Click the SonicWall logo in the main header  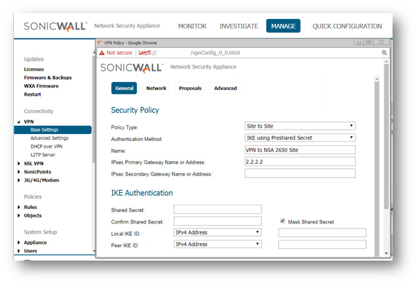[55, 26]
